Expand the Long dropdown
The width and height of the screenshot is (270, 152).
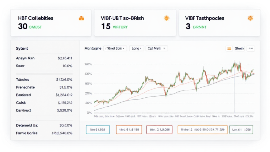136,49
